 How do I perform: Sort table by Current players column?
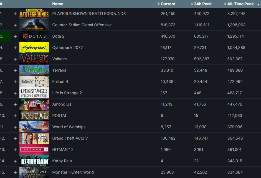coord(168,4)
